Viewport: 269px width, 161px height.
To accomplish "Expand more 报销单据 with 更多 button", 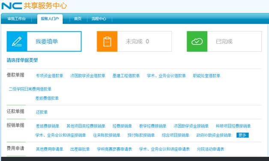I will click(242, 135).
